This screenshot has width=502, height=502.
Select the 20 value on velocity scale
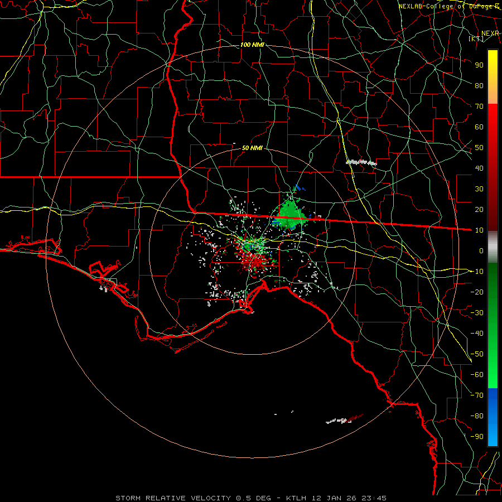coord(479,209)
